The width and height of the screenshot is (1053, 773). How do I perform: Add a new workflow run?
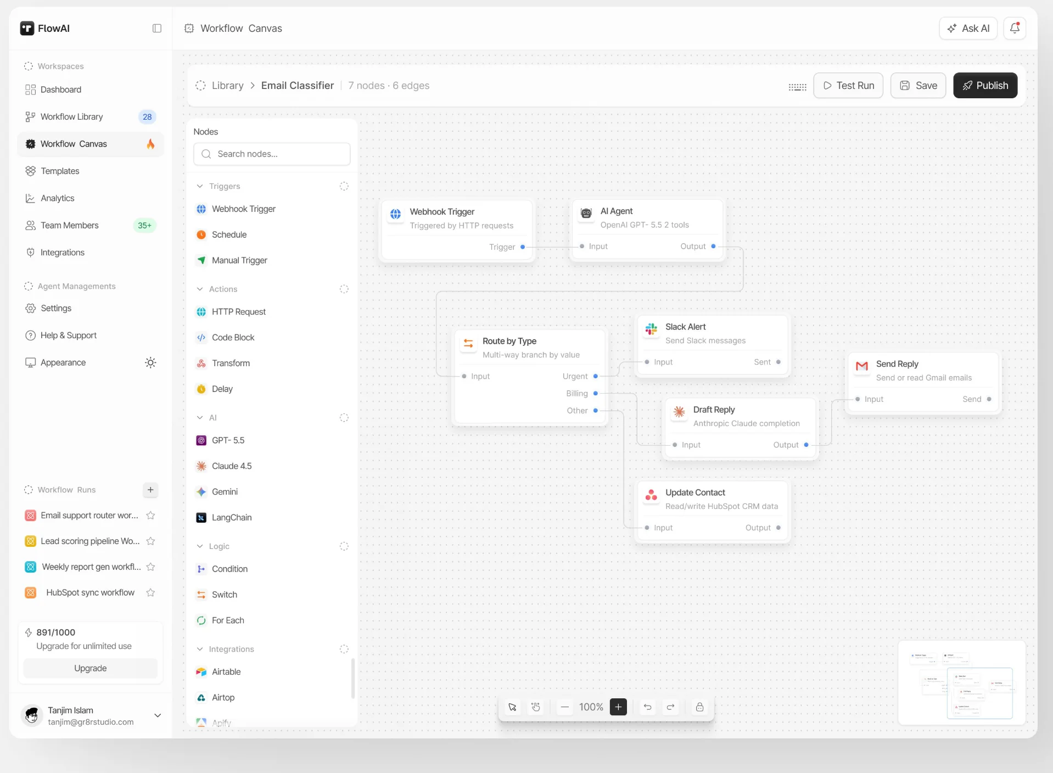pos(150,490)
